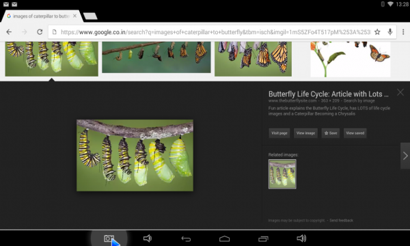Open Chrome three-dot overflow menu
The width and height of the screenshot is (410, 246).
click(x=403, y=32)
